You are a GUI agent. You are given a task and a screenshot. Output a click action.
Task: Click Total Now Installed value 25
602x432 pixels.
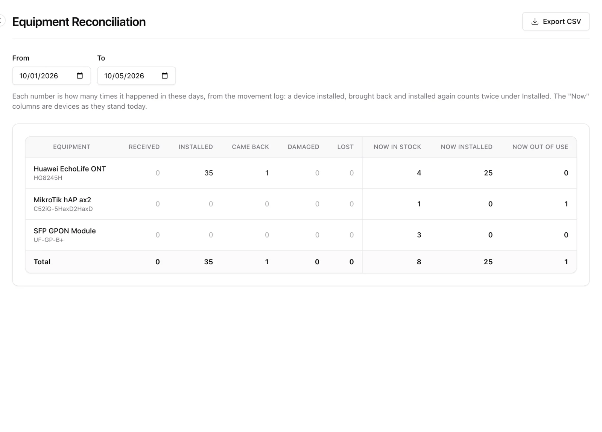pyautogui.click(x=488, y=262)
